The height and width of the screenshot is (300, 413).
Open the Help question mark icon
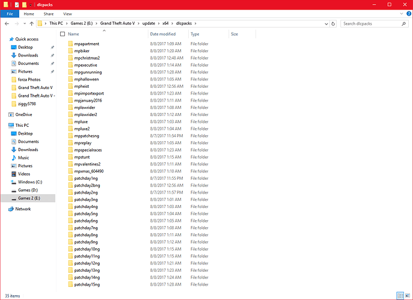pos(409,14)
